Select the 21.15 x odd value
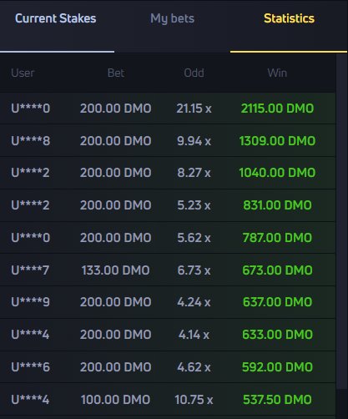Screen dimensions: 348x419 [194, 109]
